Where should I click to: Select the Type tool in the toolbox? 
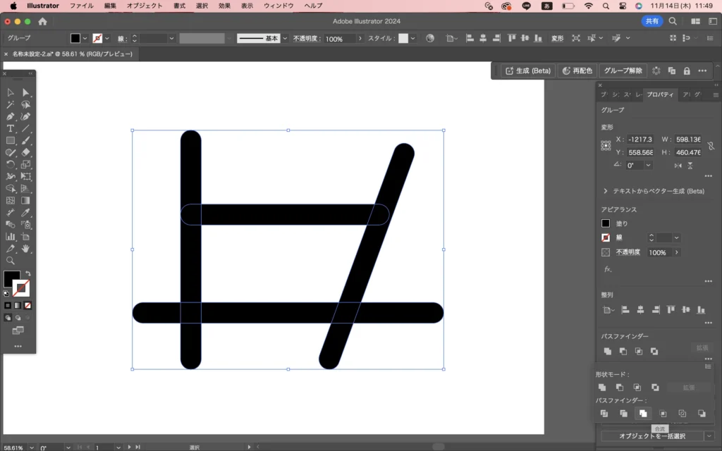click(x=11, y=128)
